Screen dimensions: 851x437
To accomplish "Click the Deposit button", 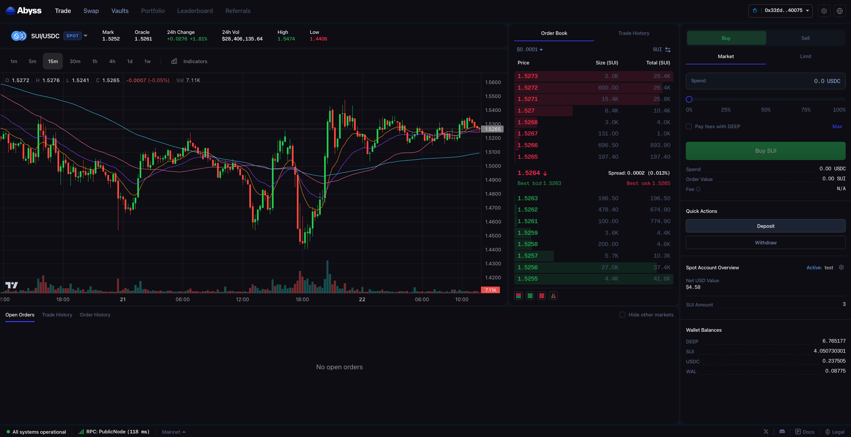I will [x=765, y=226].
